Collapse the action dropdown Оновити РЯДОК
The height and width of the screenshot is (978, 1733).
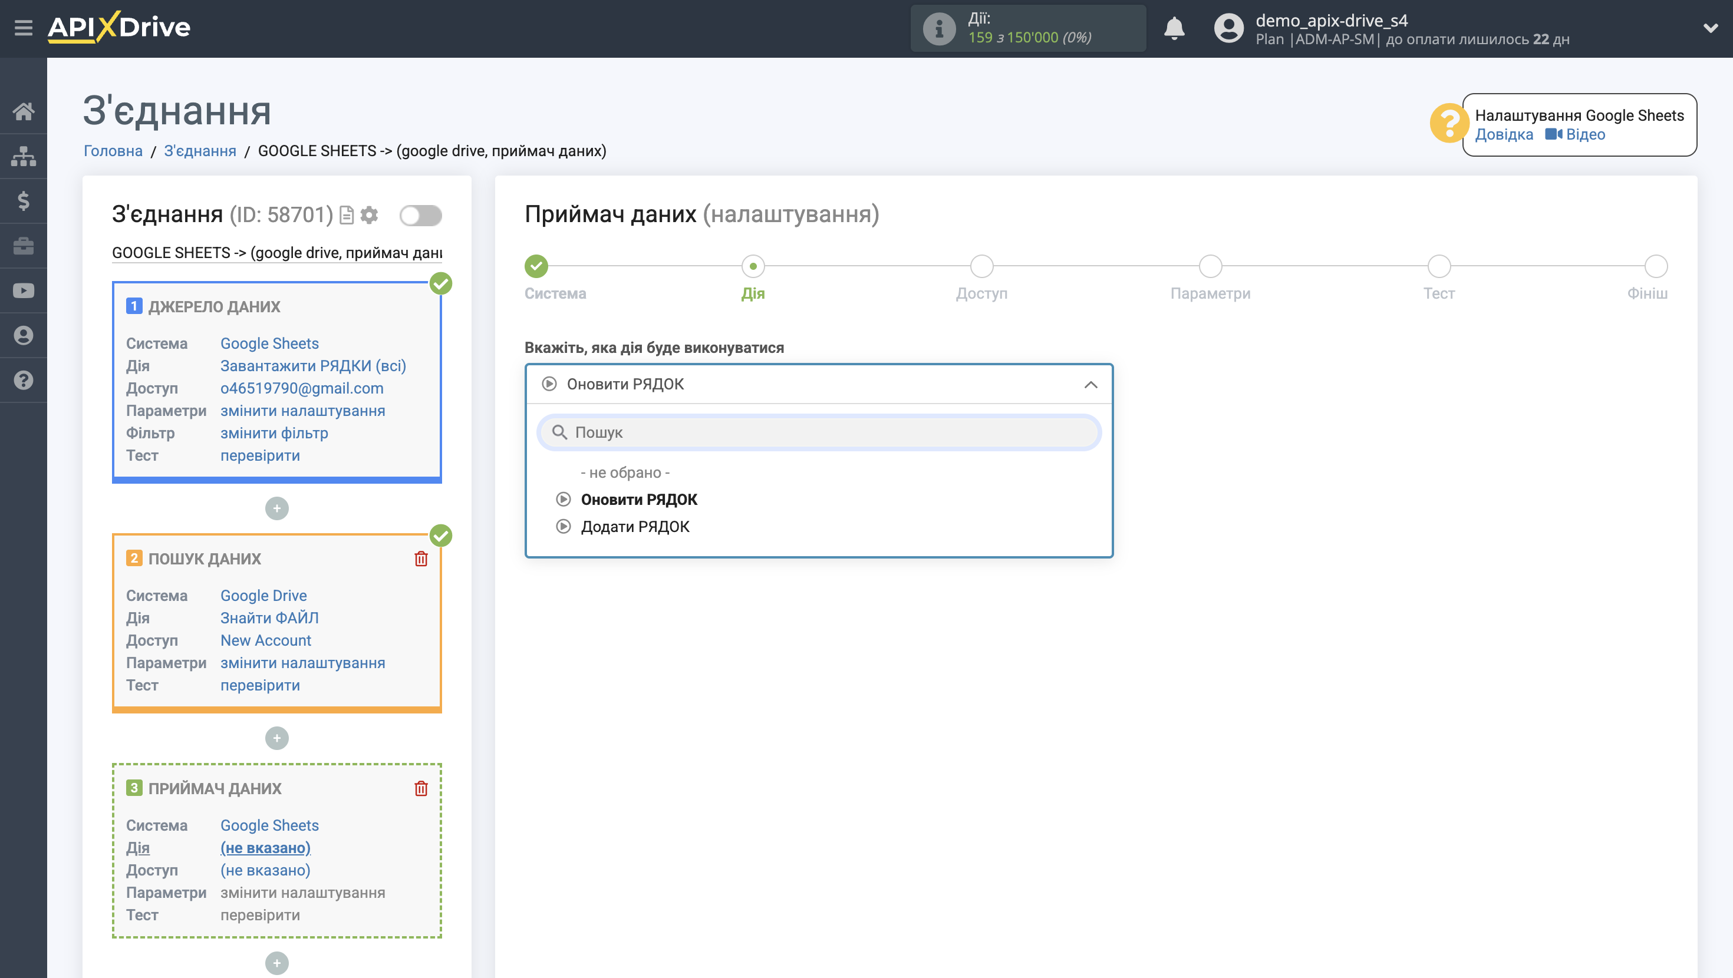coord(819,384)
